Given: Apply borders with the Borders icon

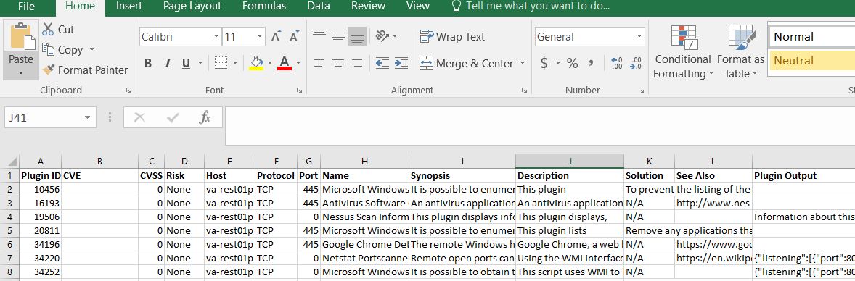Looking at the screenshot, I should [221, 63].
